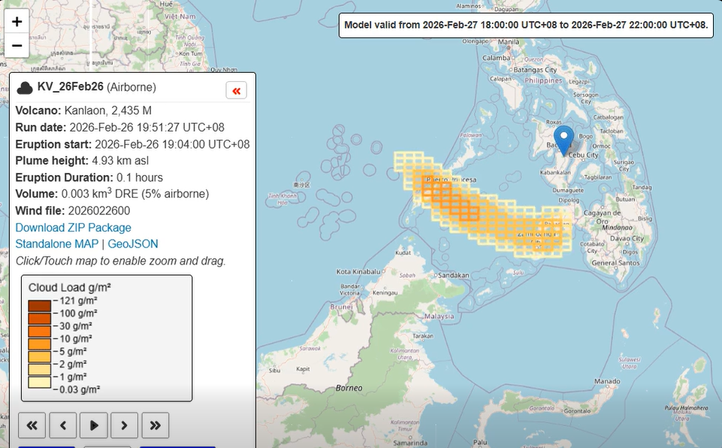Click the leftmost blue button below the playback controls
Screen dimensions: 722x448
(x=47, y=445)
